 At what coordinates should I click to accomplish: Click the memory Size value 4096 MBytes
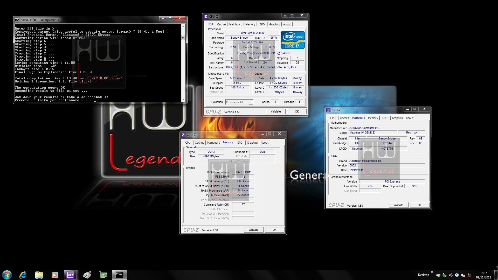click(x=211, y=156)
